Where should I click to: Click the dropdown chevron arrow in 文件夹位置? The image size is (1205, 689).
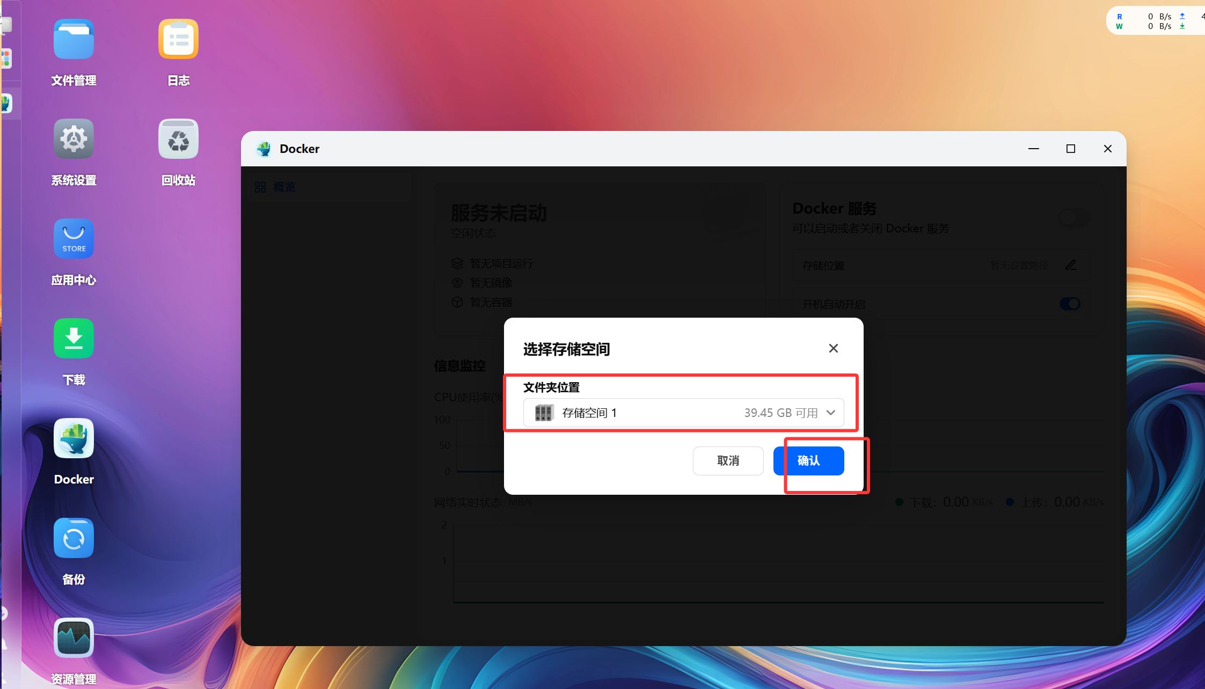(x=831, y=413)
